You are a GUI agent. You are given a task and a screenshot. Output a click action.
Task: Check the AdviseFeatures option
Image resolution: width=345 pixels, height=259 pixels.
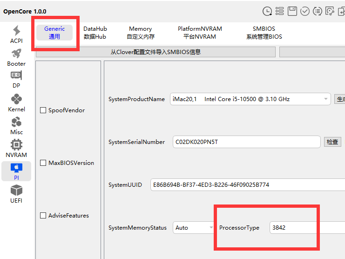click(x=43, y=215)
